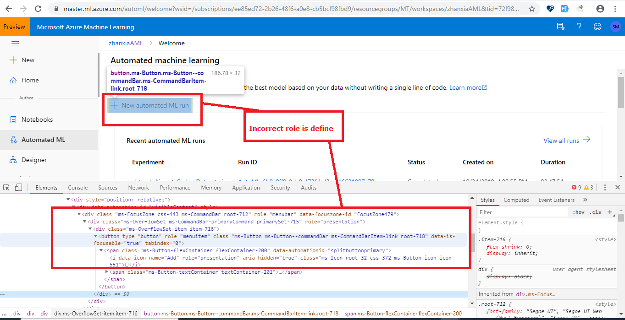Open the smiley feedback icon
Viewport: 625px width, 320px height.
tap(597, 26)
